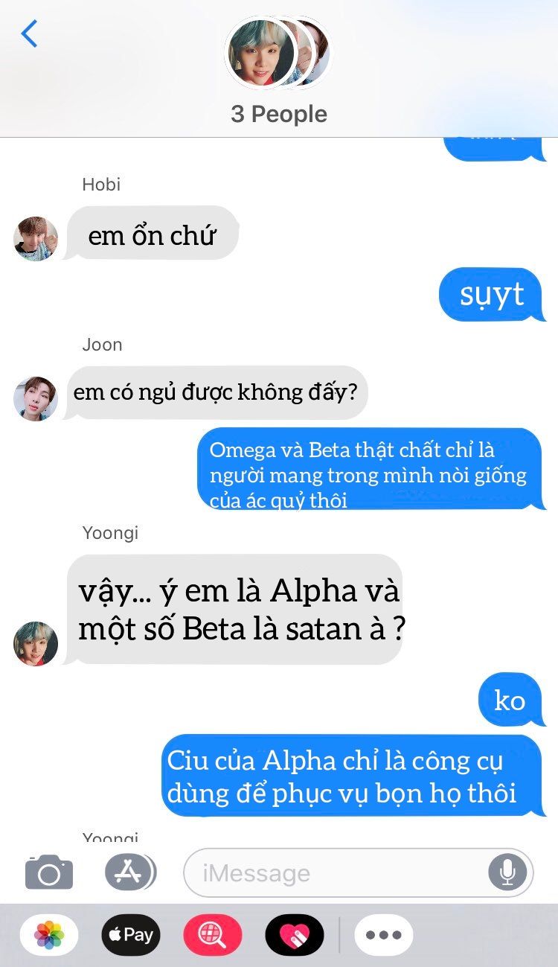
Task: Select the Apple Pay icon
Action: [x=131, y=934]
